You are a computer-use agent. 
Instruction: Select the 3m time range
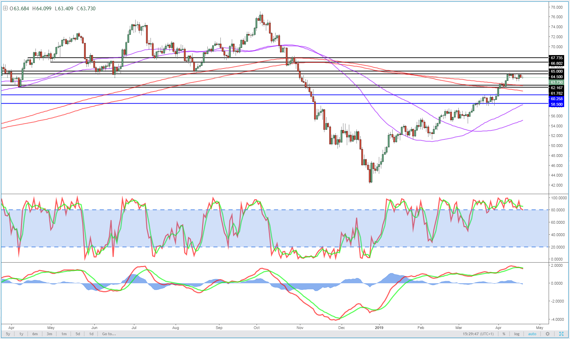point(50,334)
